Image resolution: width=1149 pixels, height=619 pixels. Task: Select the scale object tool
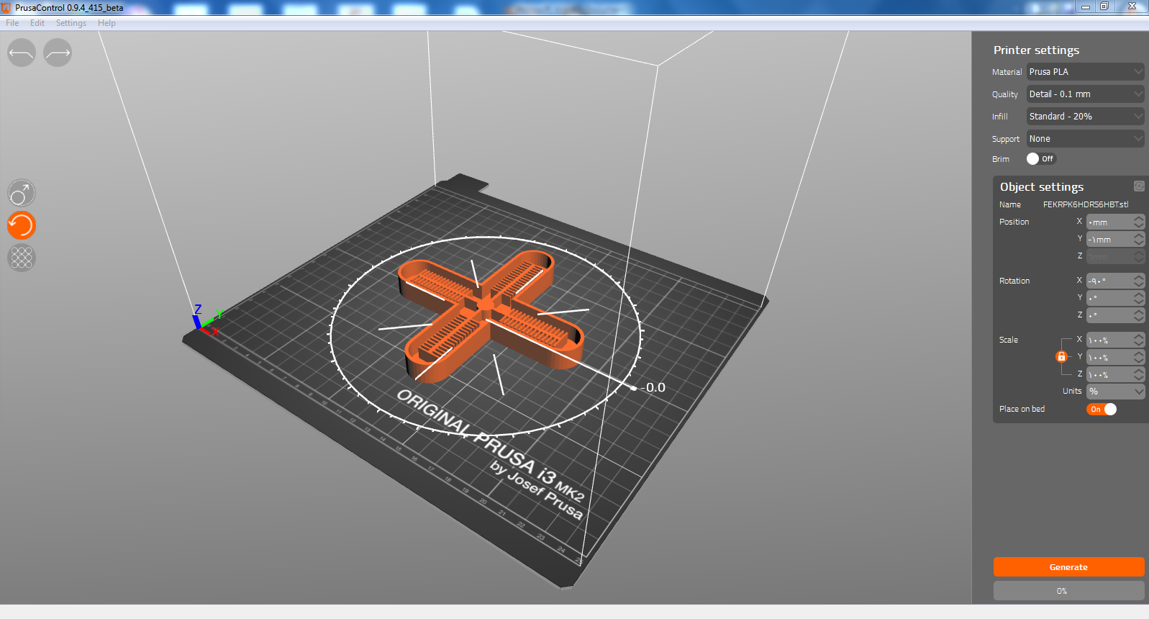(22, 257)
